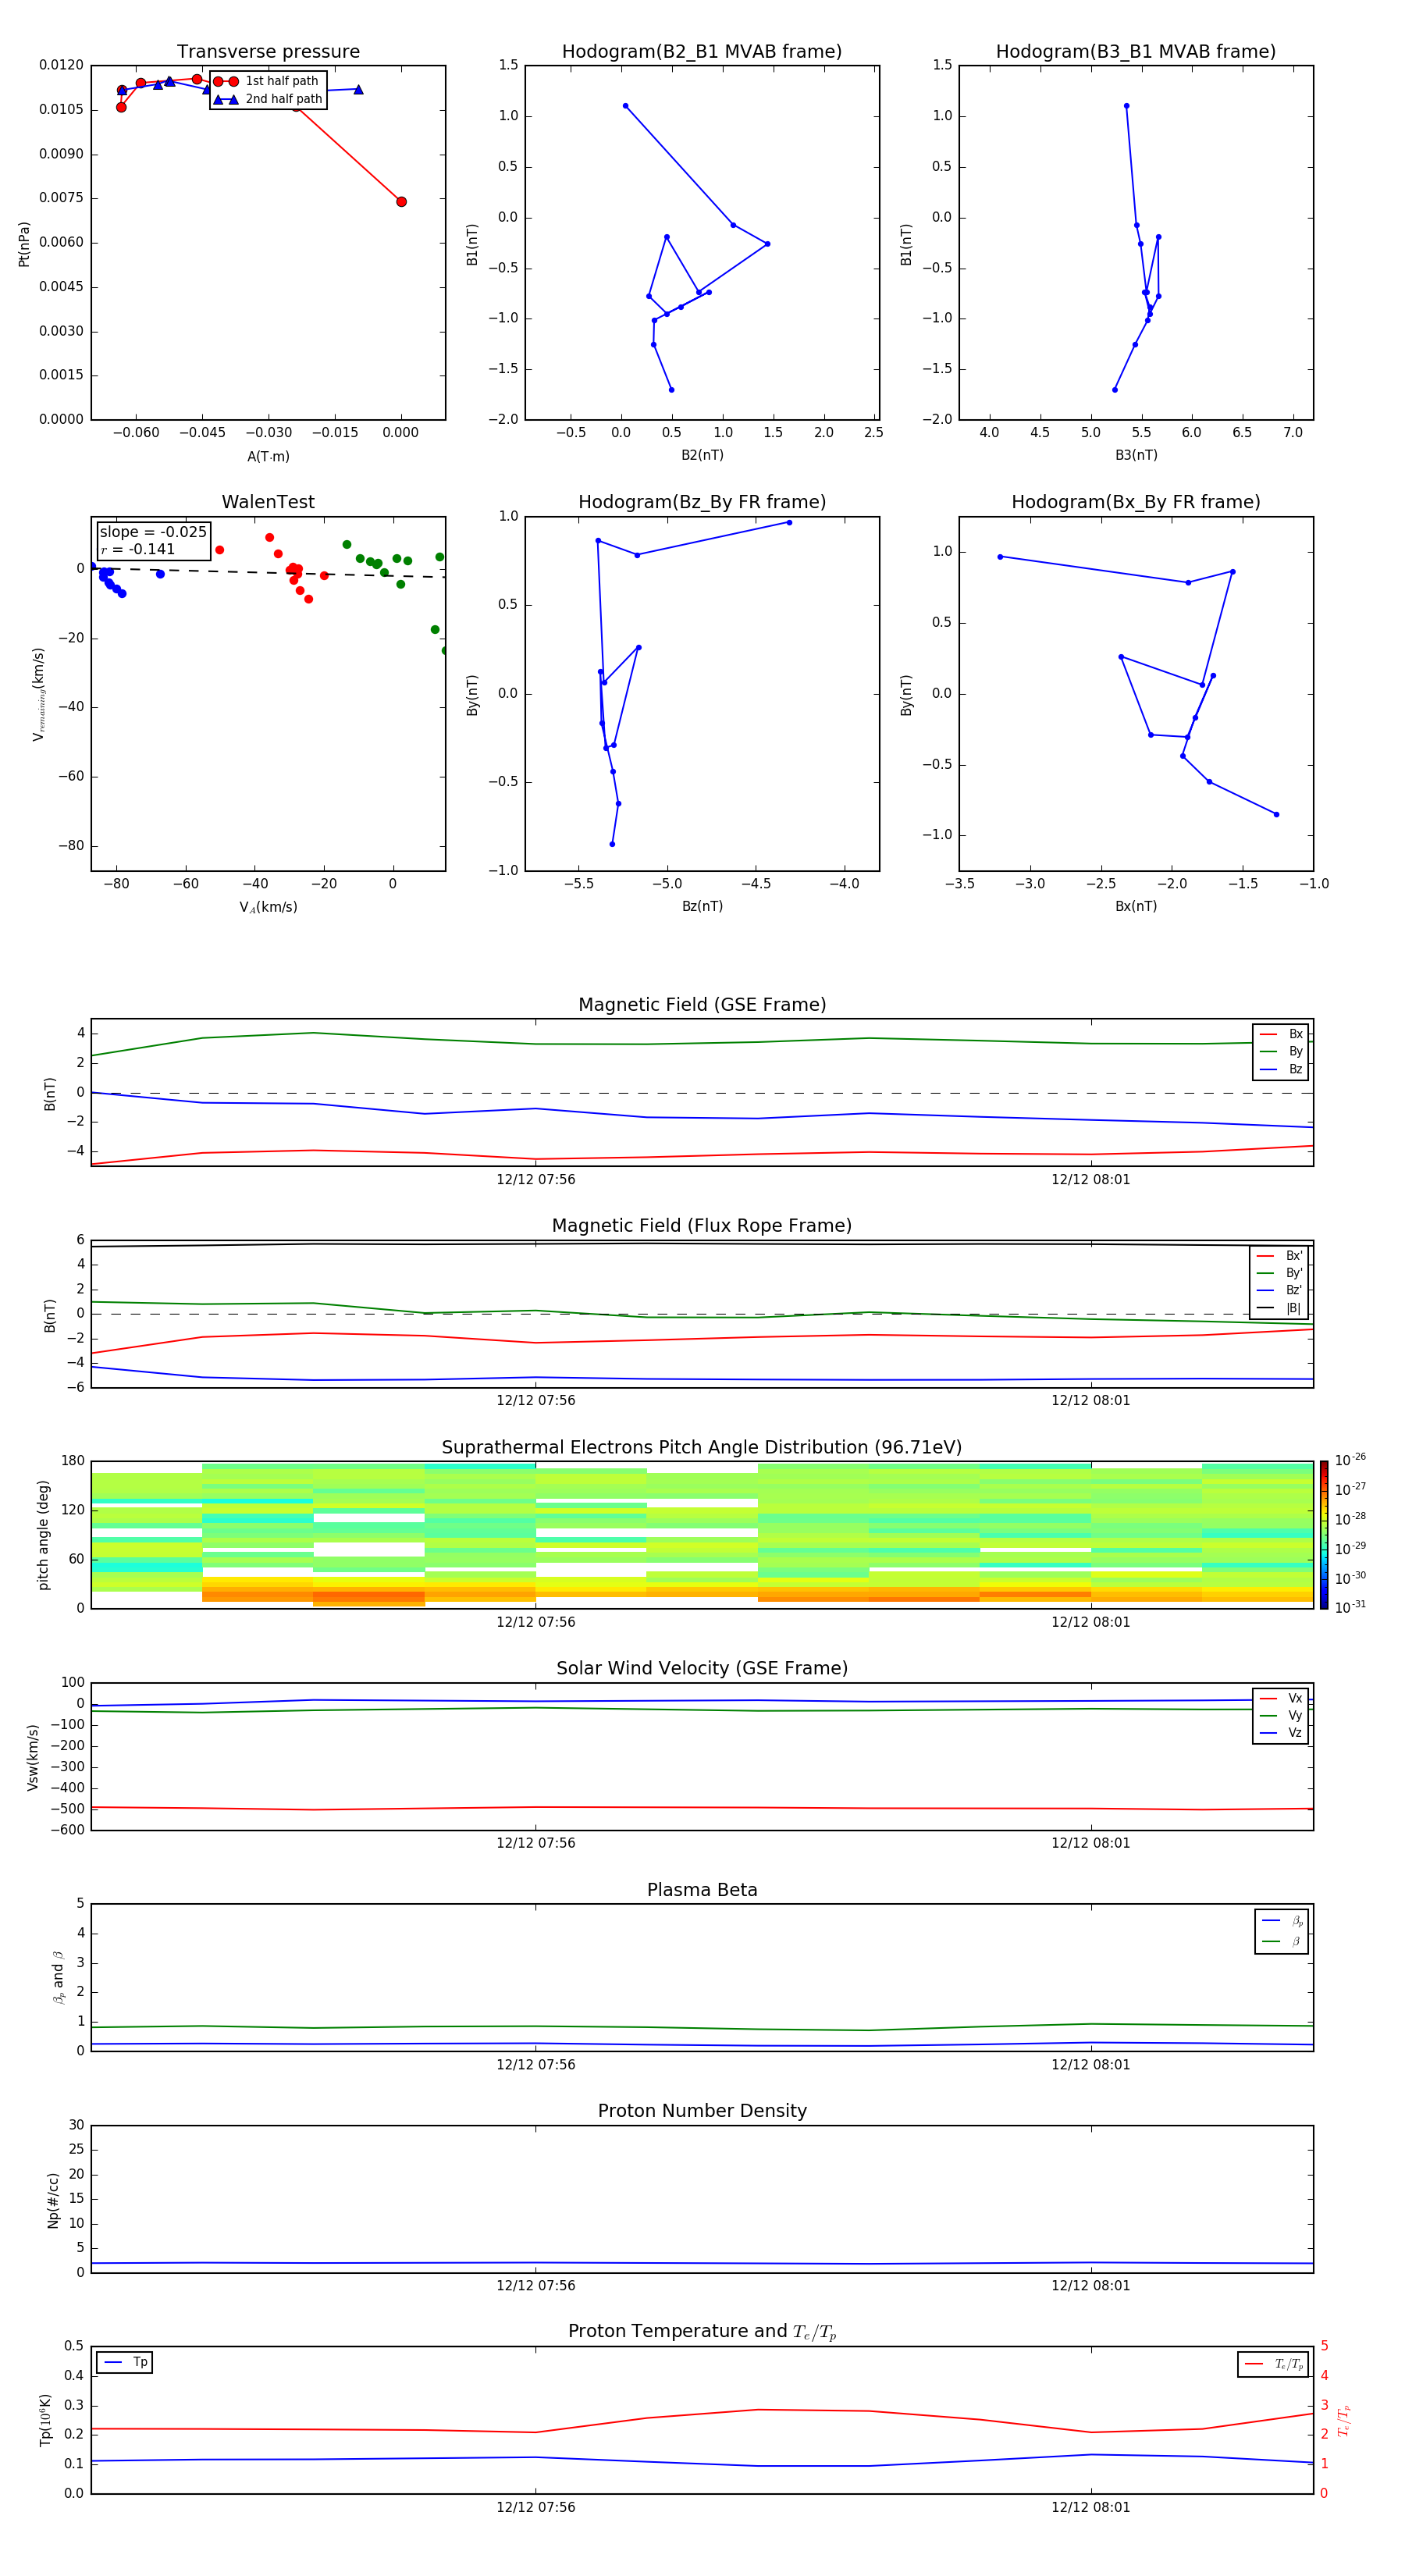Click the 'Transverse pressure' plot title
1405x2576 pixels.
point(268,52)
